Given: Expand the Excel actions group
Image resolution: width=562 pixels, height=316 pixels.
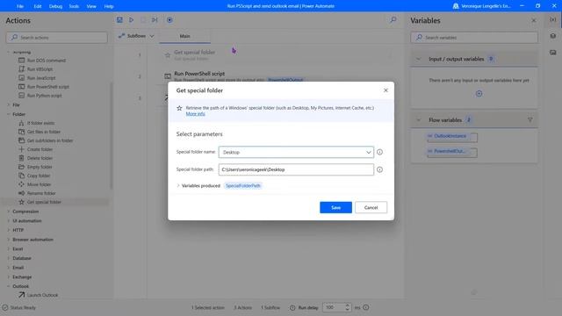Looking at the screenshot, I should pyautogui.click(x=9, y=248).
